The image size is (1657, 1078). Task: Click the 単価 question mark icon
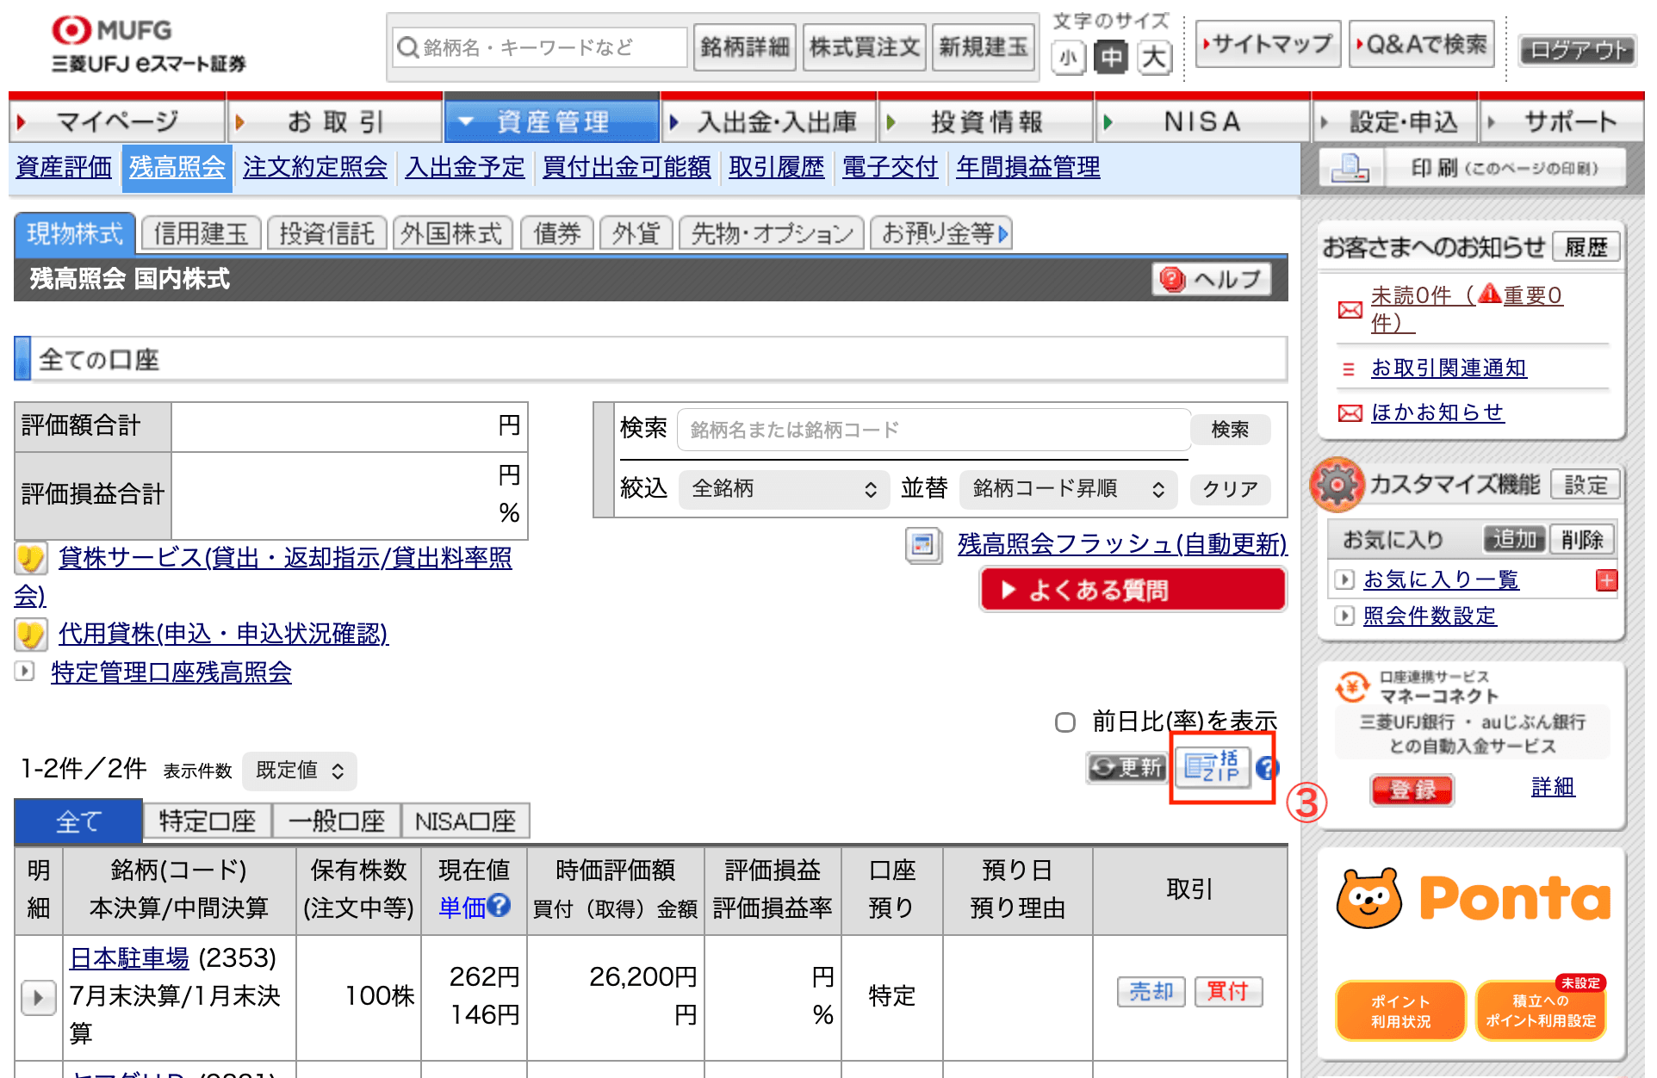[x=498, y=905]
